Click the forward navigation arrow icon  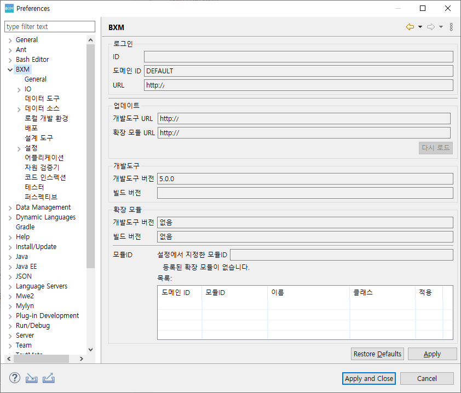[x=431, y=27]
